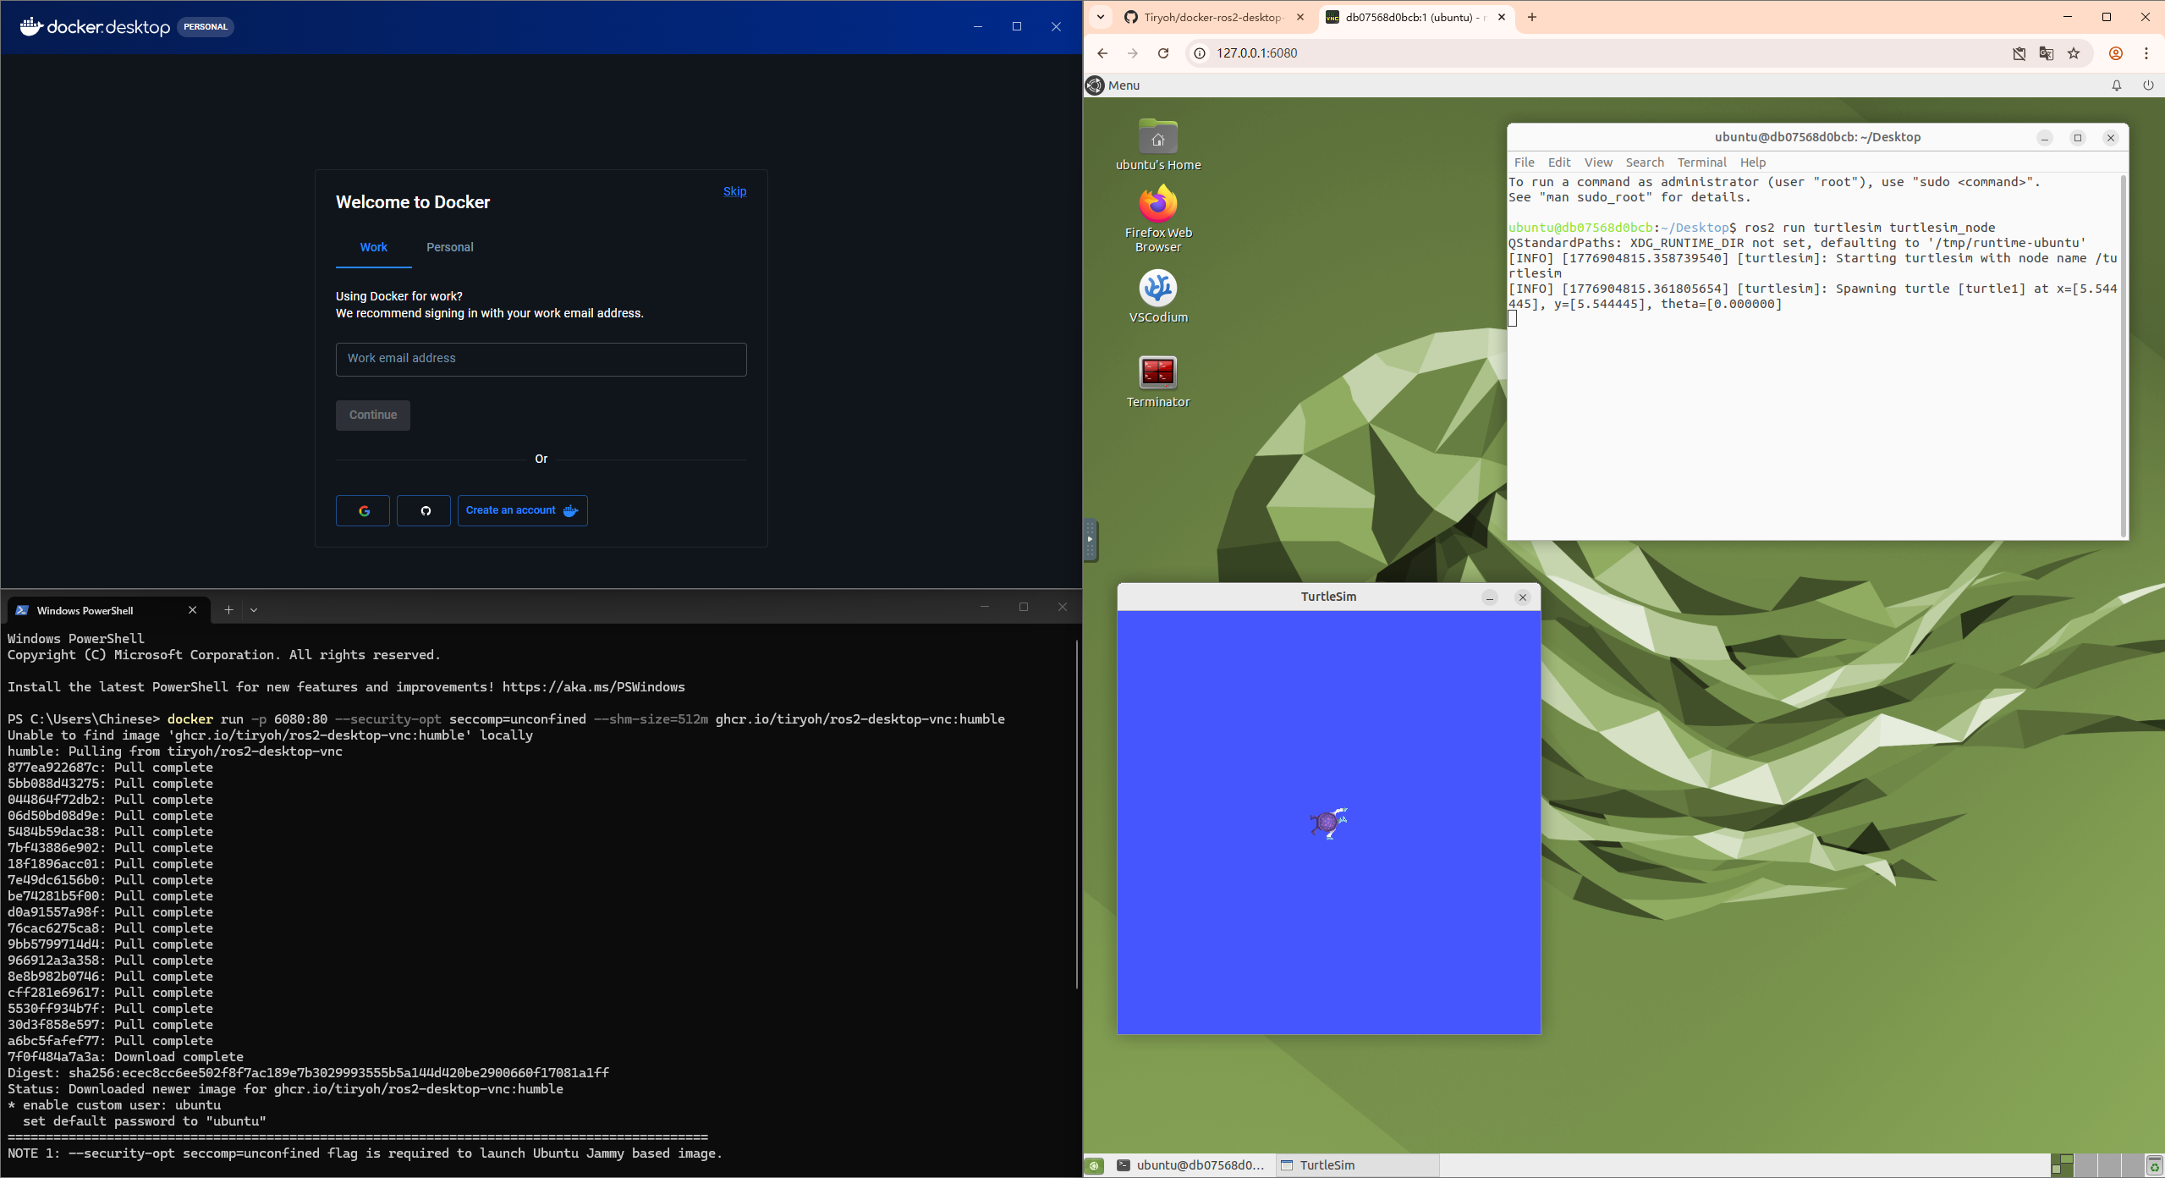Open the Edit menu in the terminal
This screenshot has width=2165, height=1178.
[x=1558, y=162]
